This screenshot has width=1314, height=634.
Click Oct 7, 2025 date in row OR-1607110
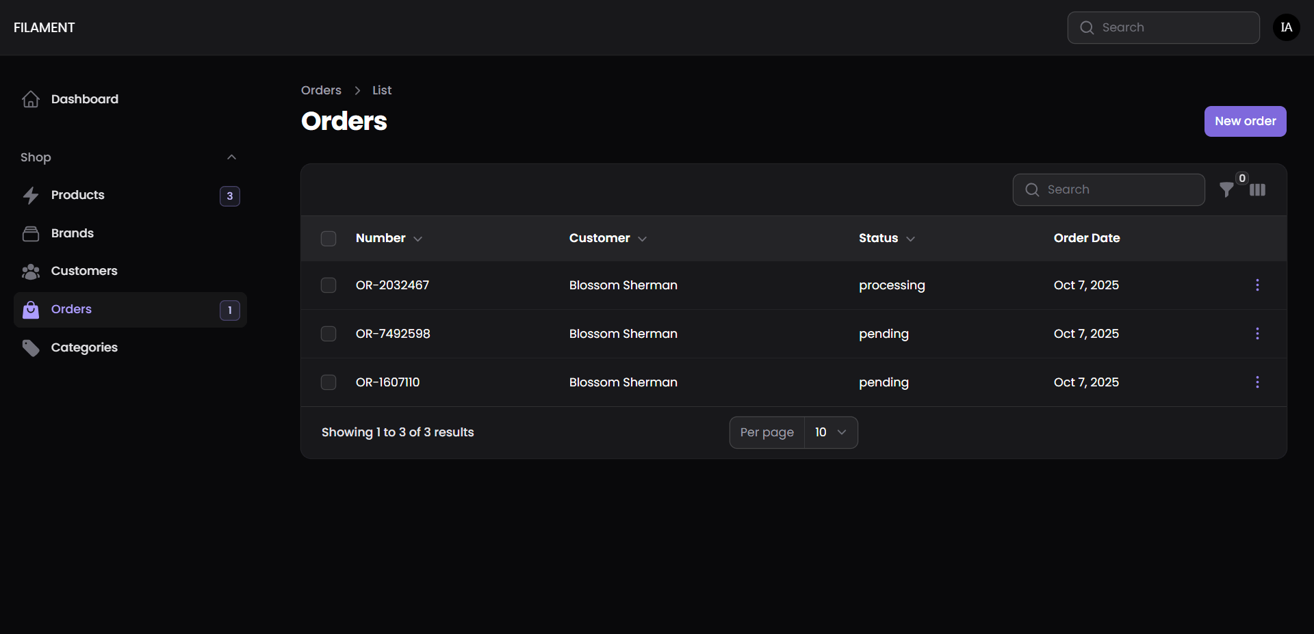pos(1086,382)
